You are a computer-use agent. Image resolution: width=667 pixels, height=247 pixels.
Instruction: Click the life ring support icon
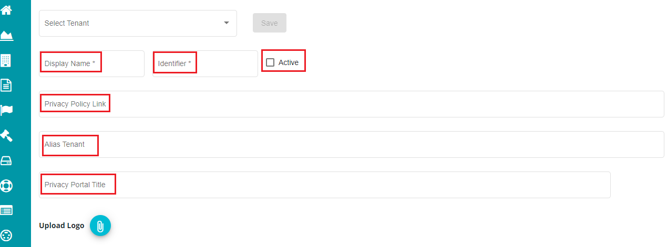pyautogui.click(x=6, y=186)
